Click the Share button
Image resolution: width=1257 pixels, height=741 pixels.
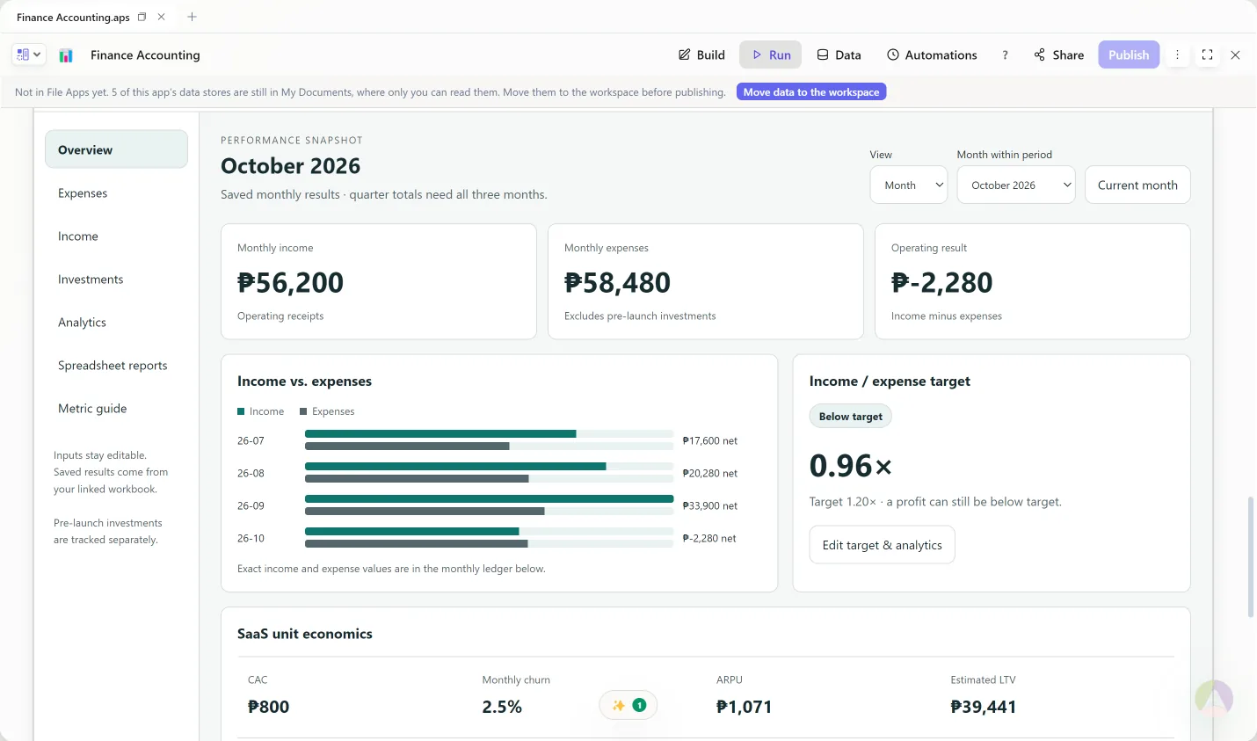click(x=1058, y=54)
